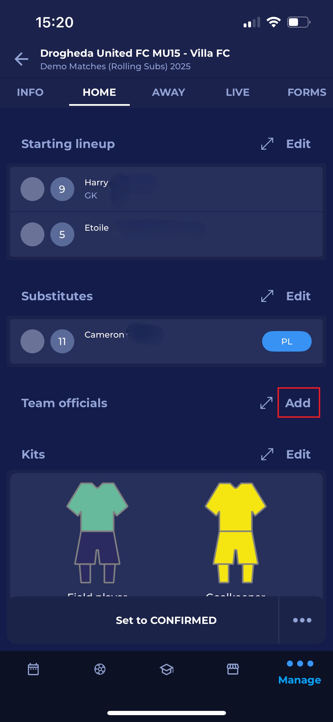
Task: Open the Manage tab in bottom bar
Action: [300, 672]
